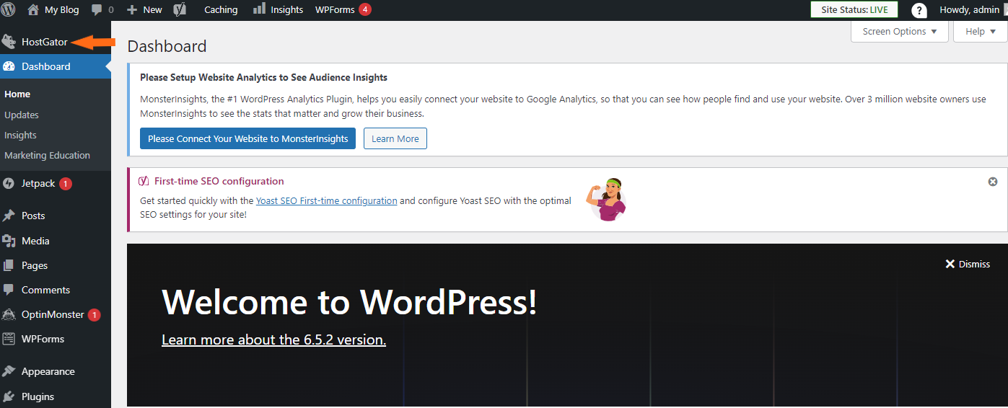Click the First-time SEO configuration heading
The image size is (1008, 408).
click(219, 181)
